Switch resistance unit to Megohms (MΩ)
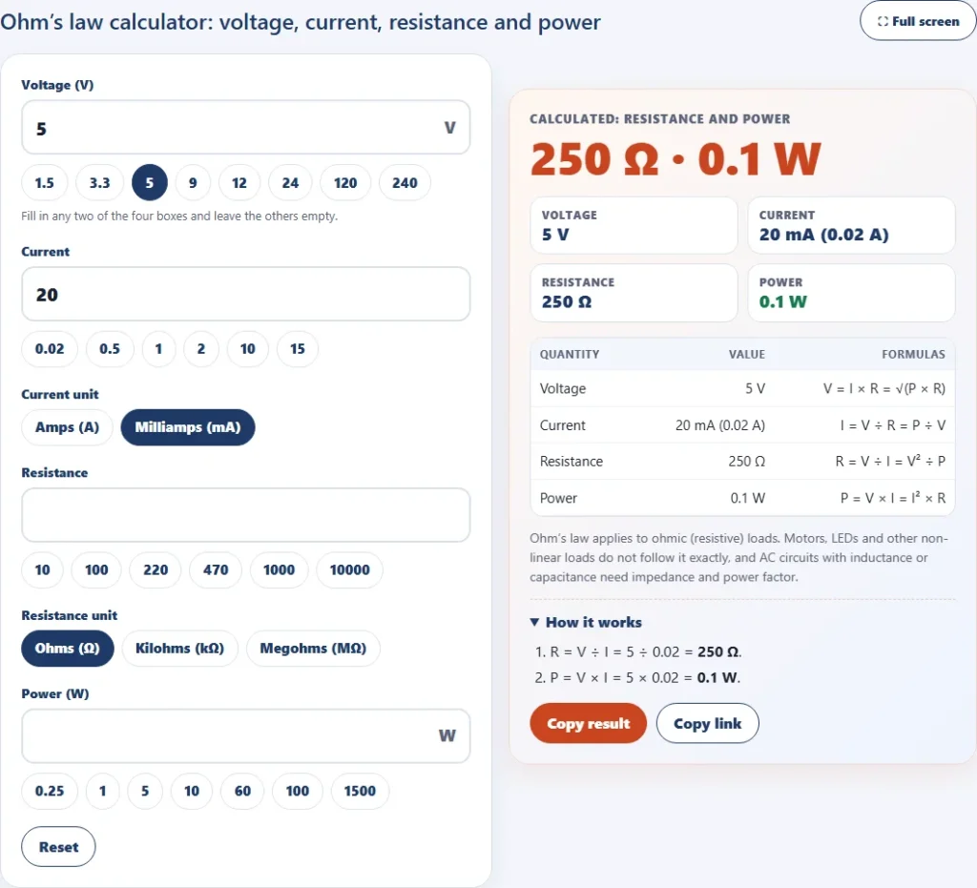The width and height of the screenshot is (977, 888). pos(313,649)
